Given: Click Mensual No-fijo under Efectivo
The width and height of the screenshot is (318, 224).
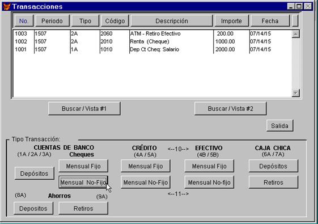Looking at the screenshot, I should (209, 183).
